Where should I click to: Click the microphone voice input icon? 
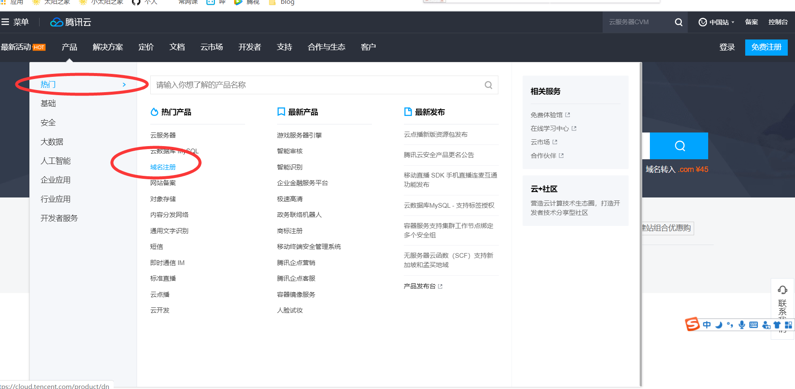tap(742, 325)
